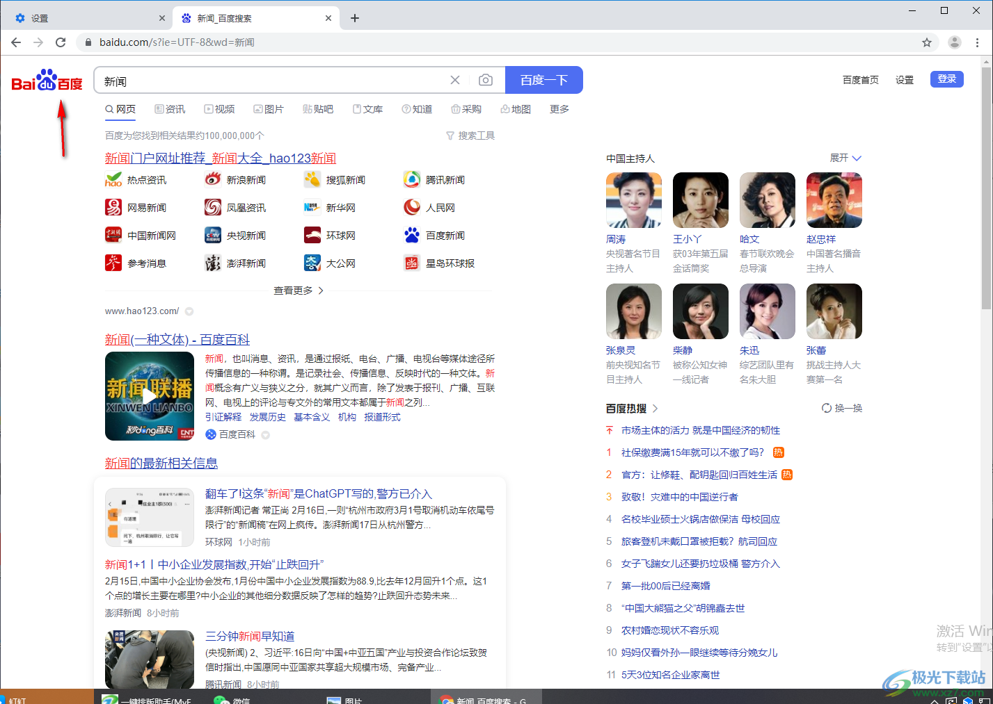Open 搜索工具 filter options
This screenshot has height=704, width=993.
click(470, 136)
